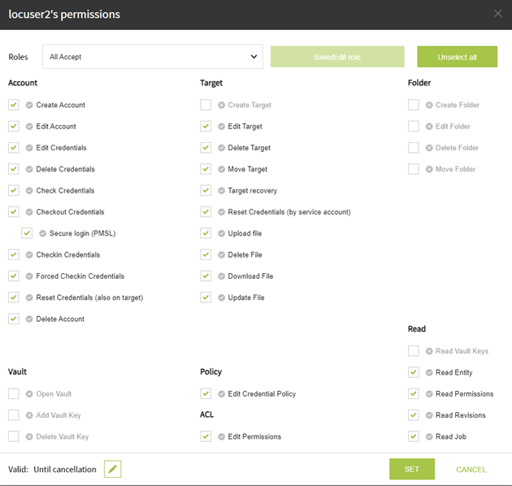Image resolution: width=512 pixels, height=486 pixels.
Task: Toggle the Target recovery checkbox
Action: [206, 190]
